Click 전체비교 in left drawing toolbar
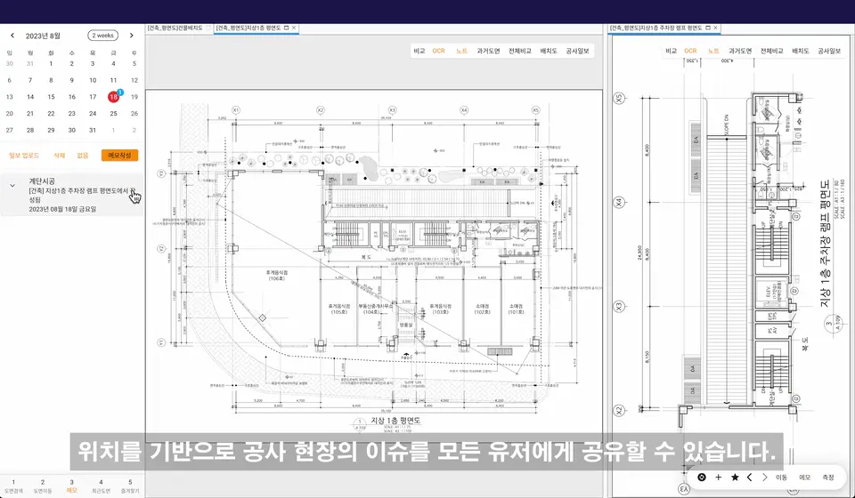The width and height of the screenshot is (855, 498). 519,51
